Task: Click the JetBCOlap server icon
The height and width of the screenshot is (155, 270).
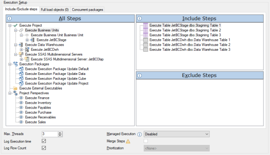Action: coord(27,59)
